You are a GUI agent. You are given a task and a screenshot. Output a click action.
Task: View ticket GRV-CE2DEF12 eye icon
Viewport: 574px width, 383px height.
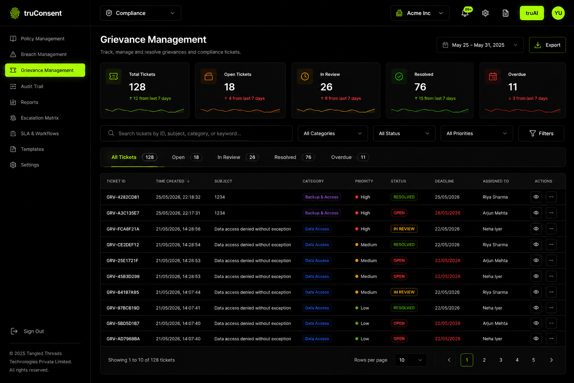pos(536,245)
